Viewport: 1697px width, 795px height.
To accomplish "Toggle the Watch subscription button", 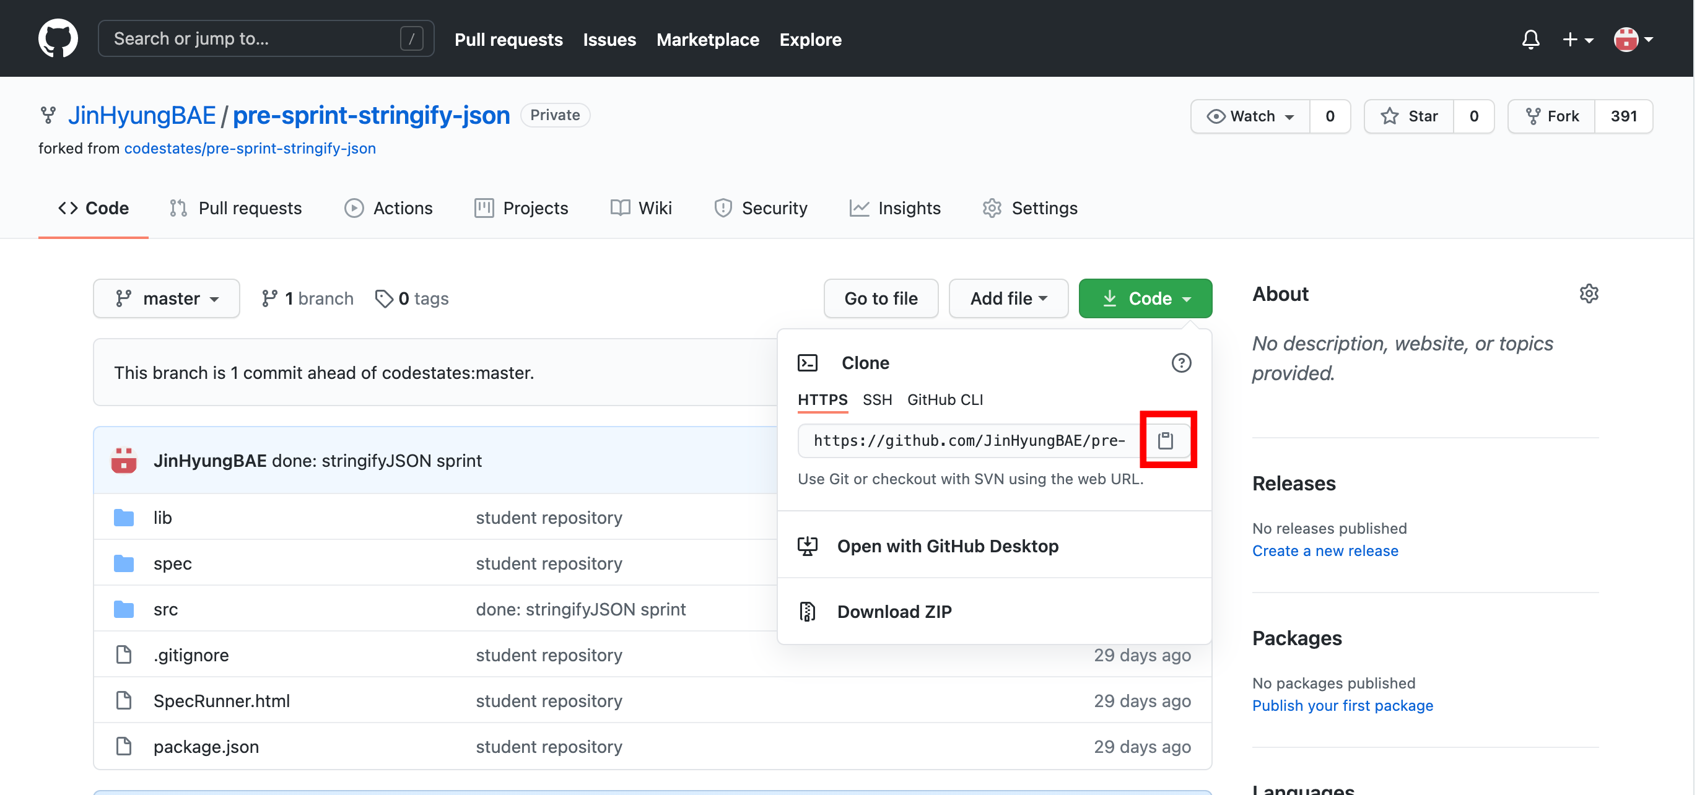I will [x=1250, y=116].
